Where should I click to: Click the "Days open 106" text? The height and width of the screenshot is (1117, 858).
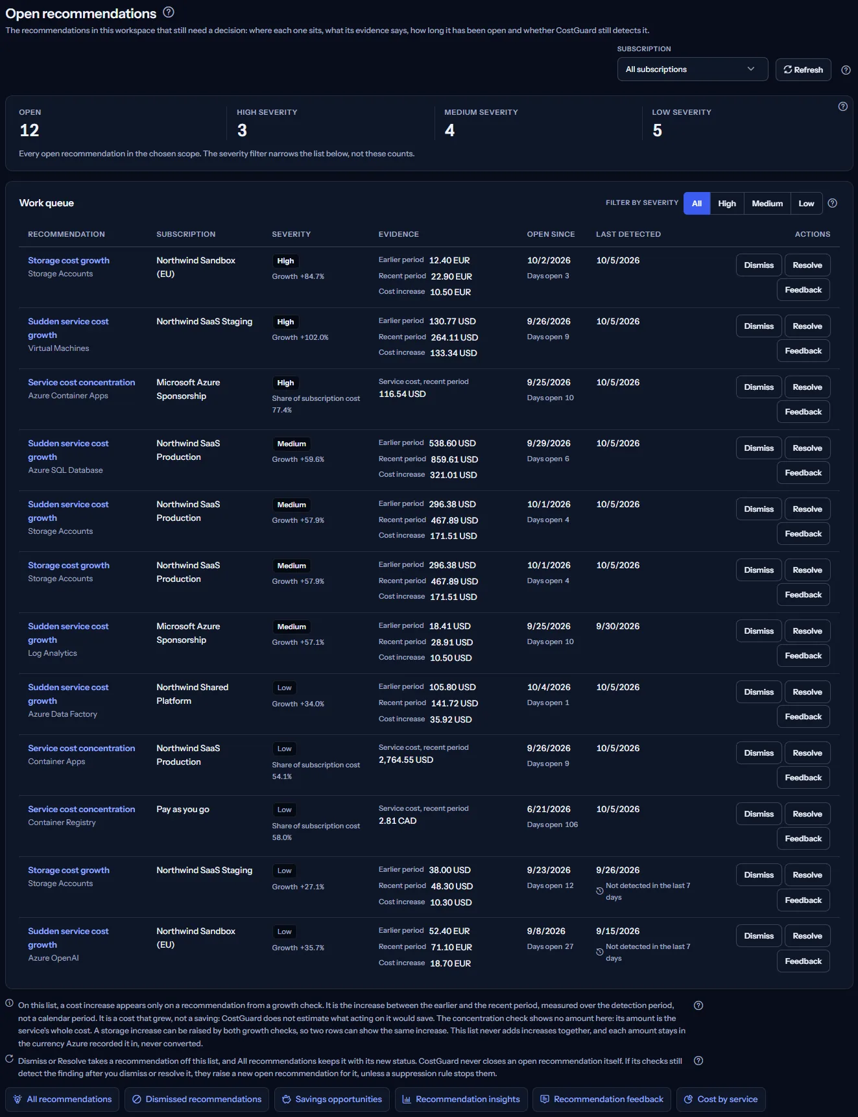click(x=553, y=824)
